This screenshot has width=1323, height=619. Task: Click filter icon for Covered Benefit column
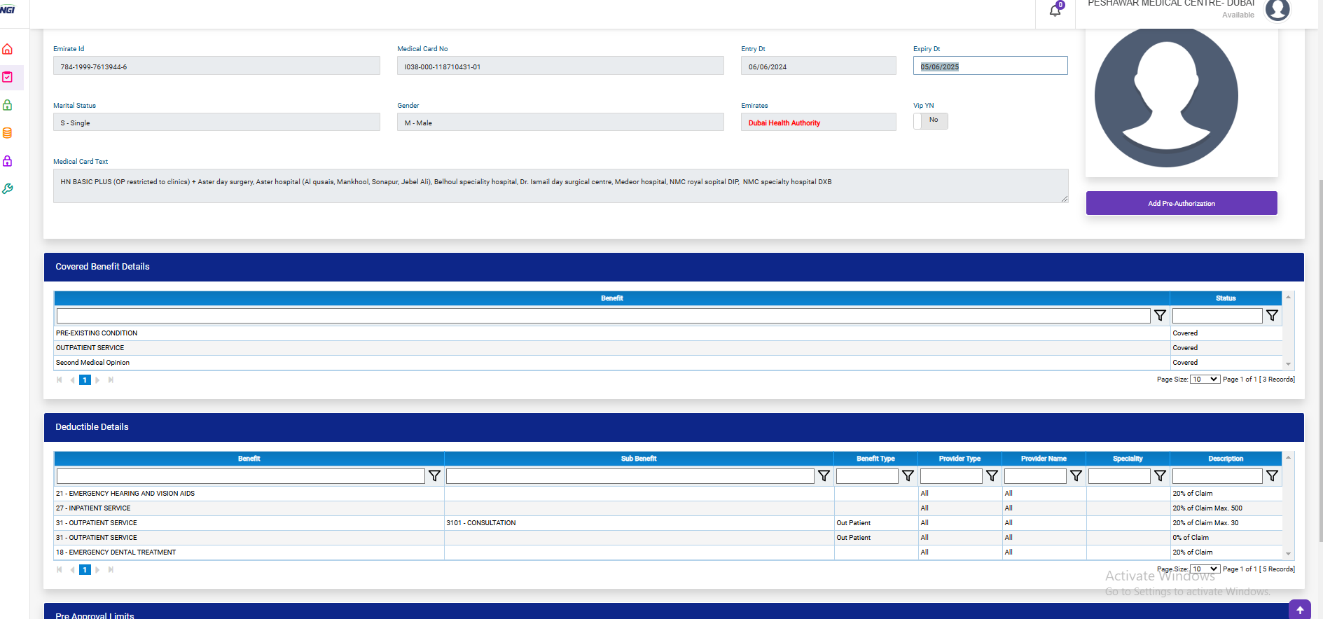click(1160, 316)
